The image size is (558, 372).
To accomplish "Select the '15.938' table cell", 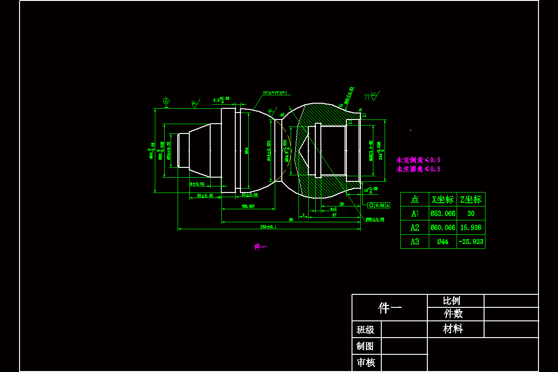I will pyautogui.click(x=471, y=227).
